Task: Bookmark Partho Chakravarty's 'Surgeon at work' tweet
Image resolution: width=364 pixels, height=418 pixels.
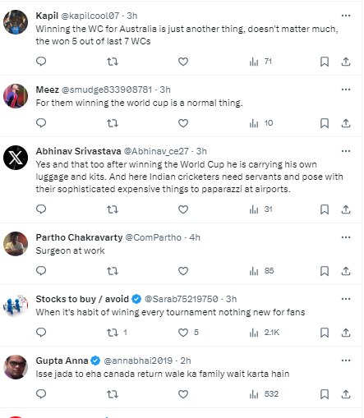Action: click(325, 271)
